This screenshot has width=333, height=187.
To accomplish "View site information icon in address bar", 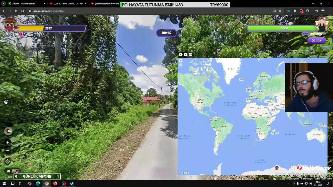I will click(30, 11).
